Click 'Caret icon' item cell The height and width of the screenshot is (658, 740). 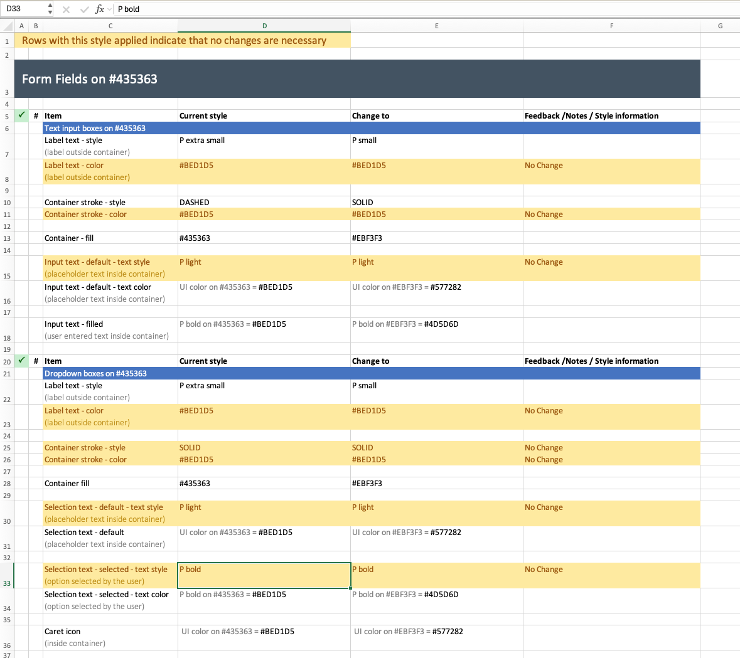110,638
